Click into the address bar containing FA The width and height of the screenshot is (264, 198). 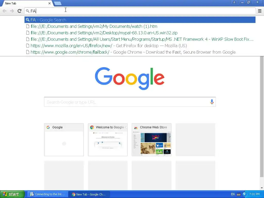tap(140, 11)
